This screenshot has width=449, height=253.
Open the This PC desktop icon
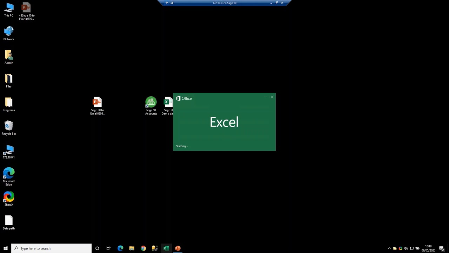point(9,10)
